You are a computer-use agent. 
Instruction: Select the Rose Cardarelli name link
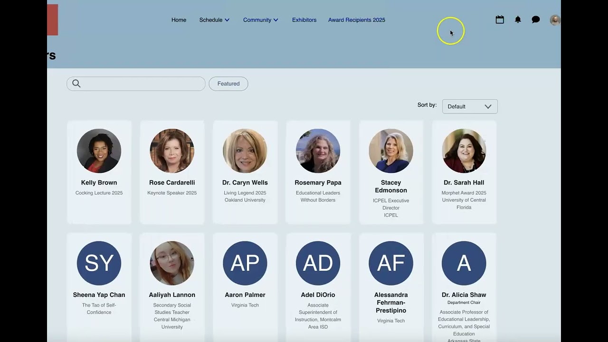click(x=172, y=182)
